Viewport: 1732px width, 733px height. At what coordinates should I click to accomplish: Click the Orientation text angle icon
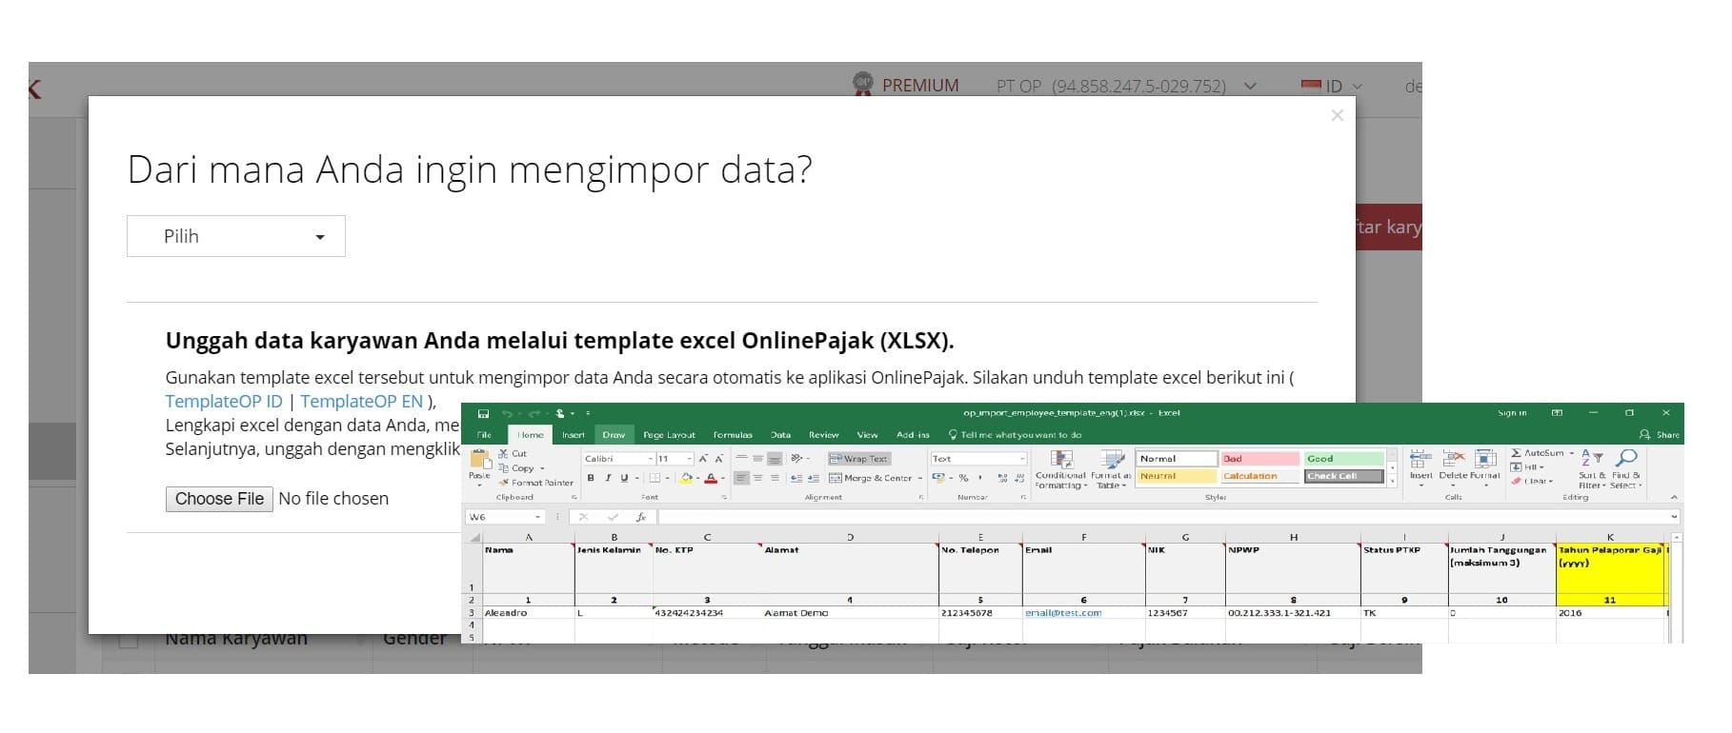(796, 458)
